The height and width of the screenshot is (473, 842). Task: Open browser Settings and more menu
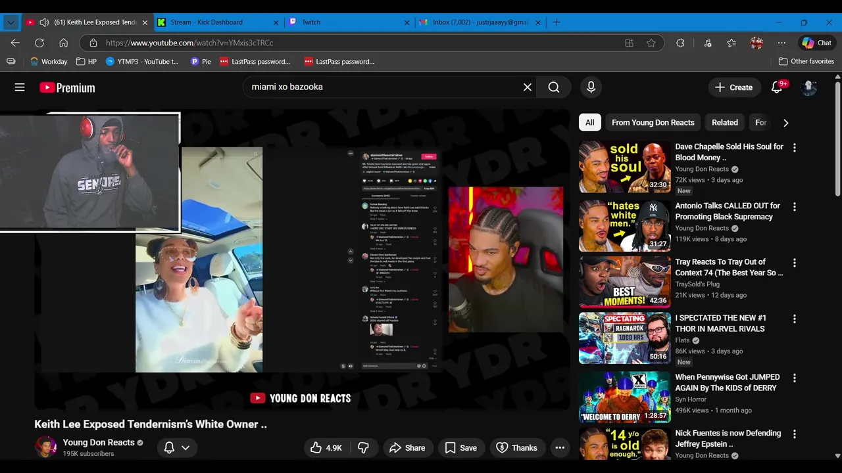pyautogui.click(x=781, y=43)
